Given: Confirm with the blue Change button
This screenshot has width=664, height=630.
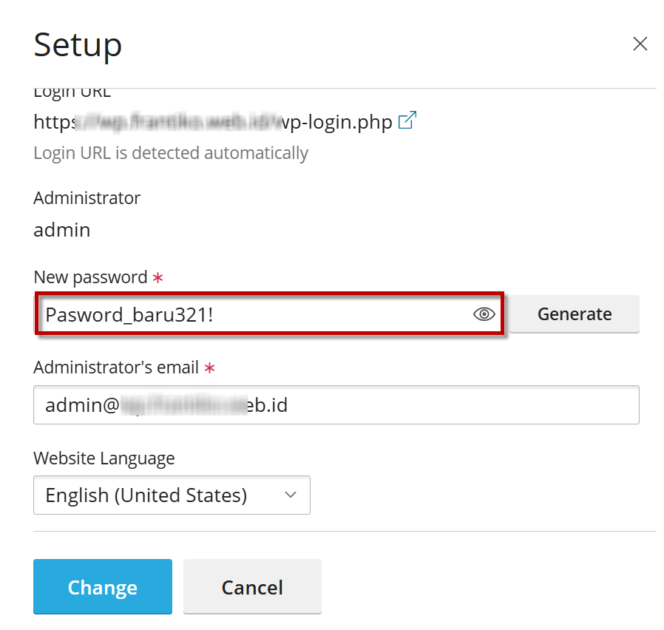Looking at the screenshot, I should 103,587.
